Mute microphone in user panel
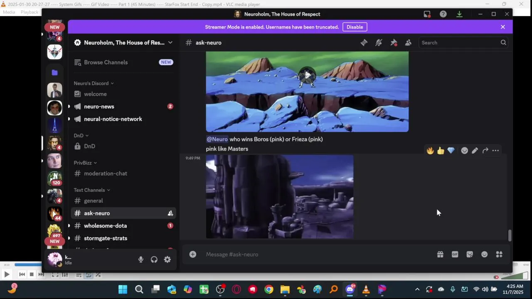This screenshot has height=299, width=532. coord(141,260)
